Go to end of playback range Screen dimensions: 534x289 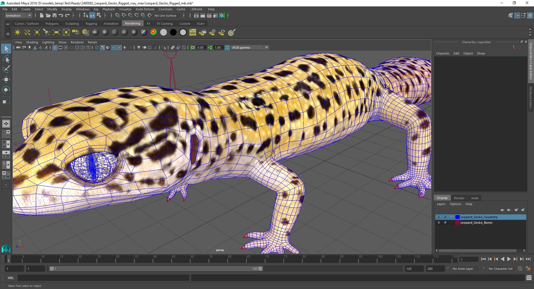(x=528, y=259)
